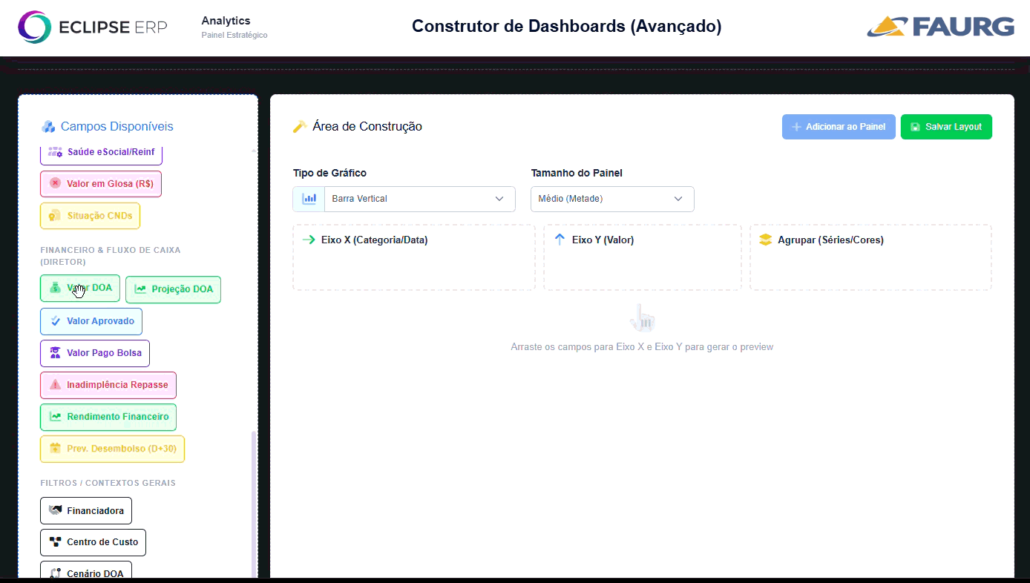Click the green arrow icon of Eixo X
The width and height of the screenshot is (1030, 583).
(309, 240)
